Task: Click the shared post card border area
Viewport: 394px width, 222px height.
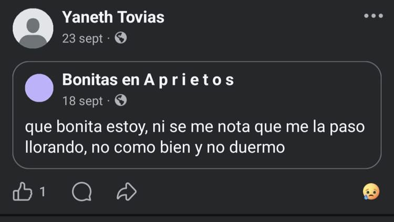Action: pyautogui.click(x=197, y=115)
